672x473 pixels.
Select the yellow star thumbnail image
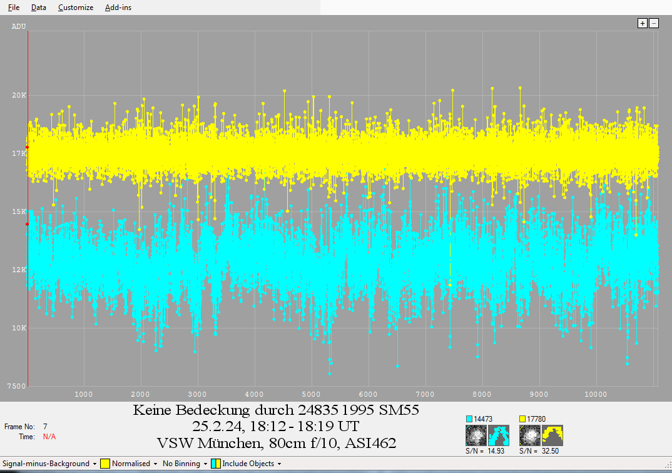530,435
